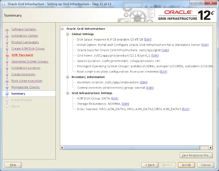Click the Save Response File button
This screenshot has width=219, height=171.
coord(196,155)
